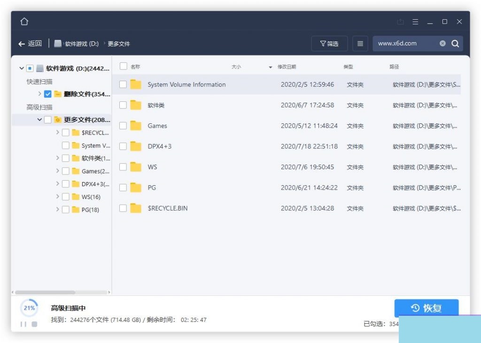Open the hamburger menu in title bar
The image size is (481, 343).
415,22
